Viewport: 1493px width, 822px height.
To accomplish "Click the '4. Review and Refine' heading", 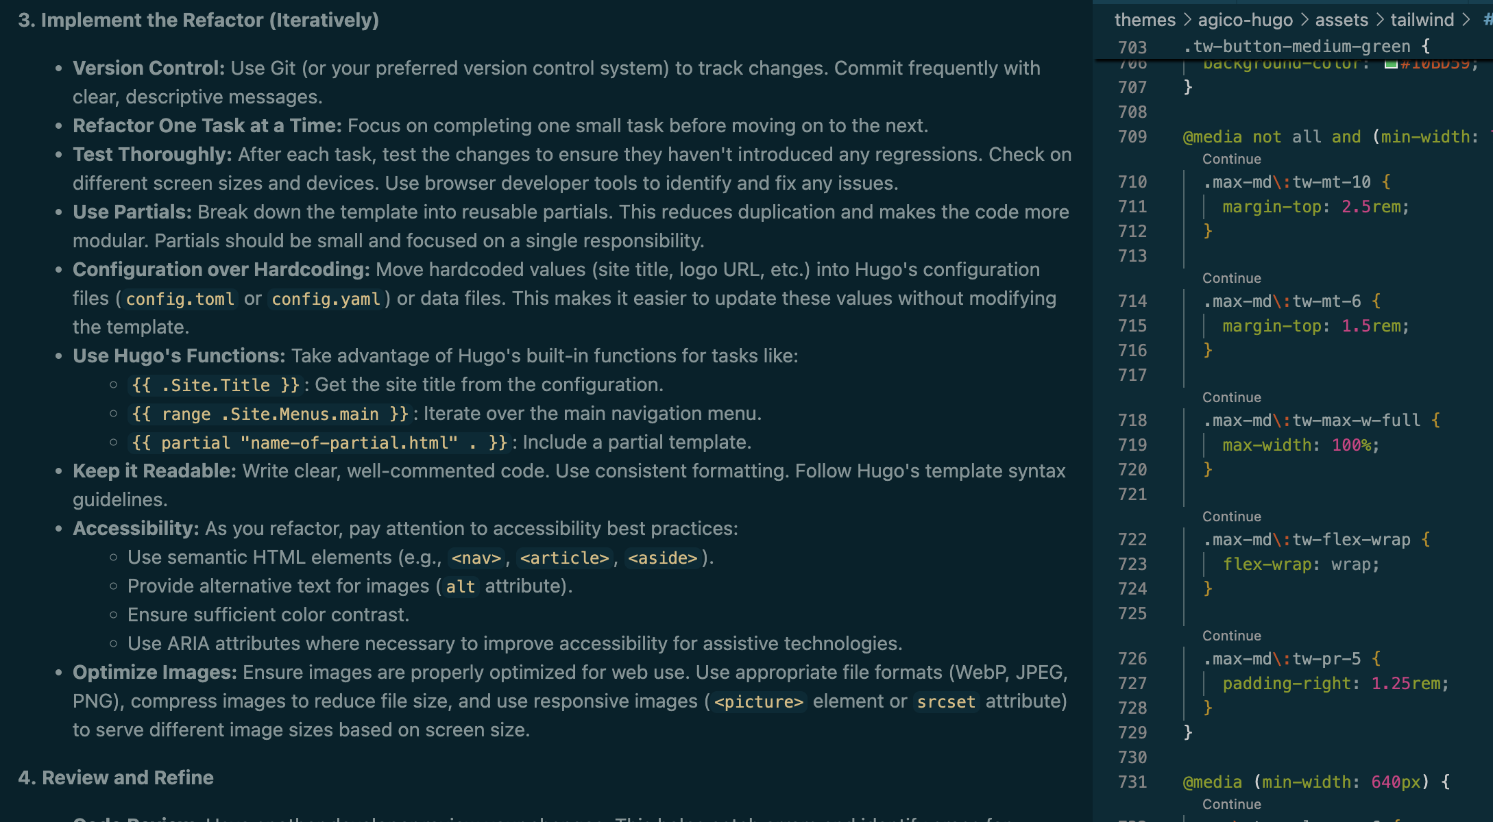I will tap(116, 777).
